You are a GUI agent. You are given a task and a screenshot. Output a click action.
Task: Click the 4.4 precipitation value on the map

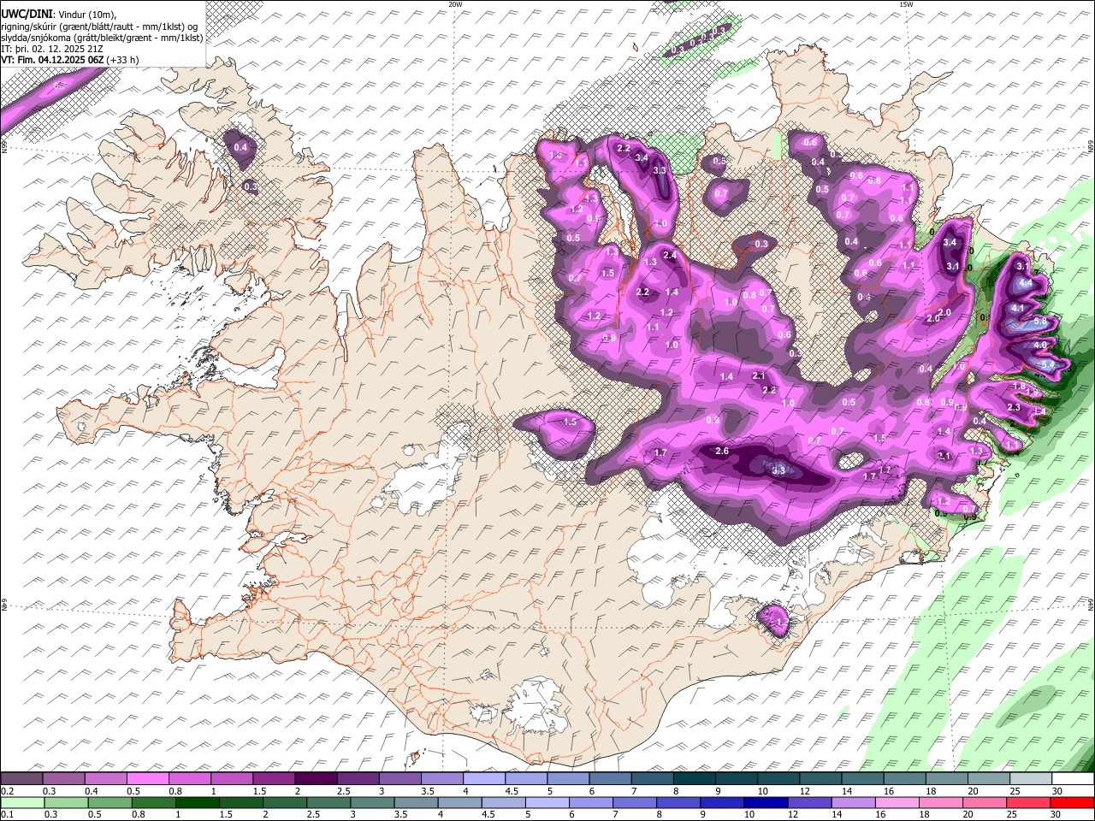pos(1027,282)
